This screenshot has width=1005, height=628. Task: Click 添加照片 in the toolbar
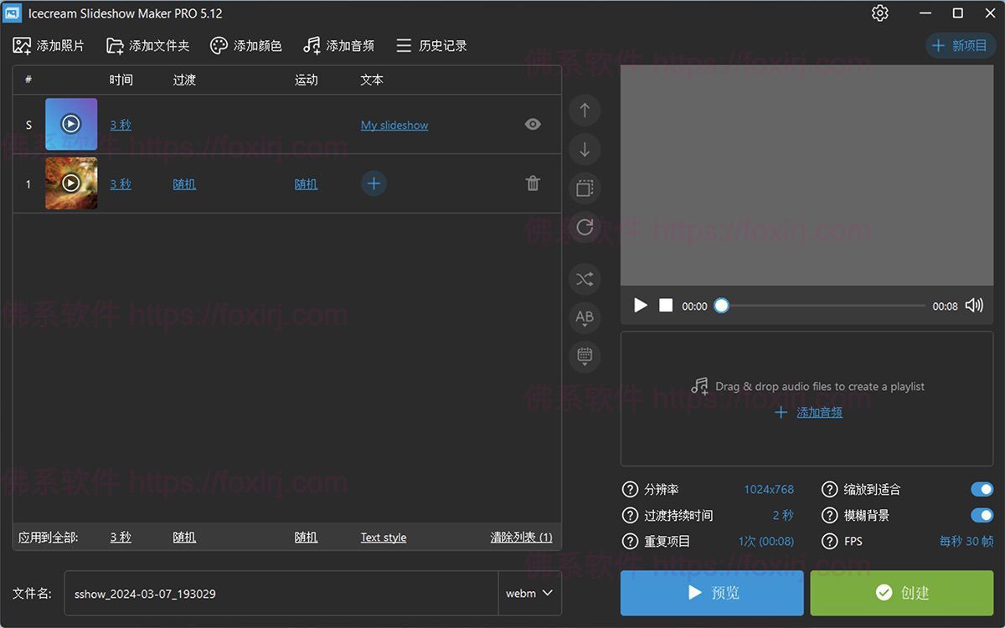click(x=49, y=46)
